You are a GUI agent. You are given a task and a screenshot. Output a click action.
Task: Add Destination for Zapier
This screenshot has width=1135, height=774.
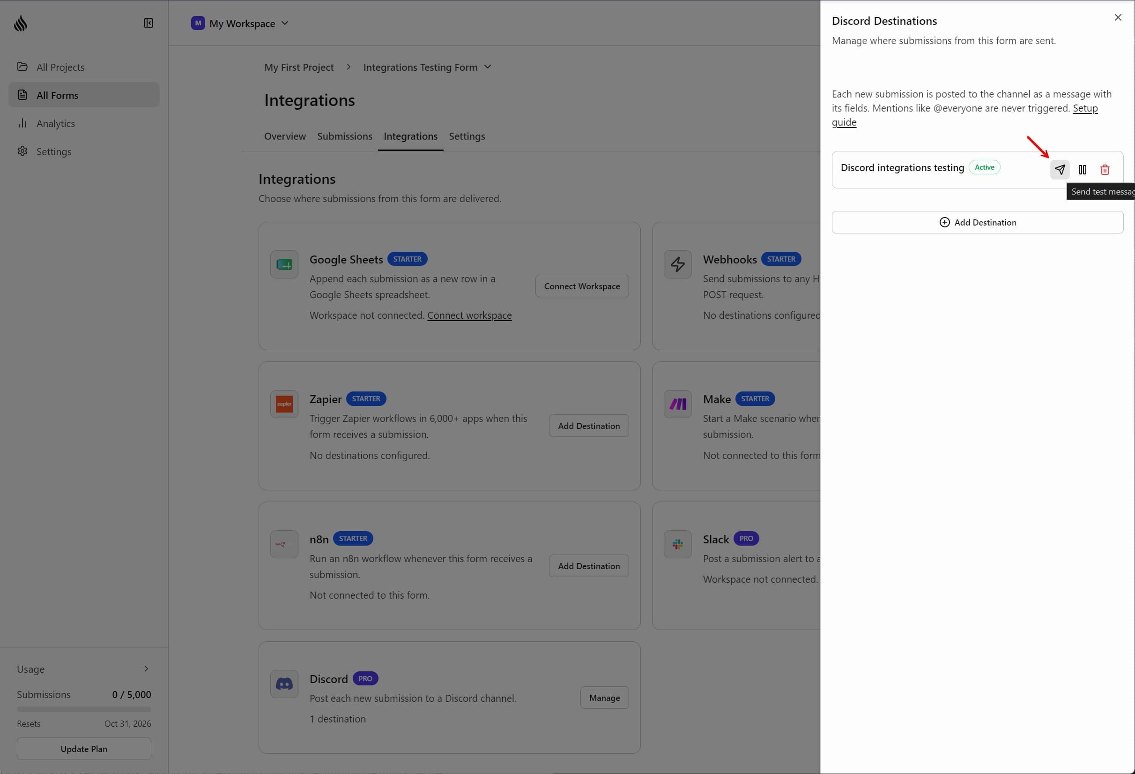[x=588, y=426]
